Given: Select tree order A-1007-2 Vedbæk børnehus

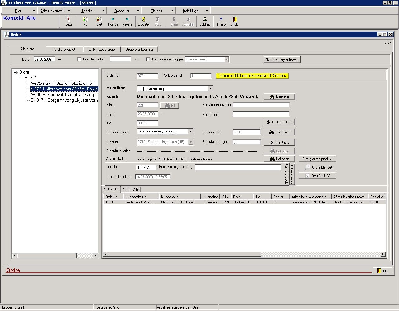Looking at the screenshot, I should pos(64,95).
